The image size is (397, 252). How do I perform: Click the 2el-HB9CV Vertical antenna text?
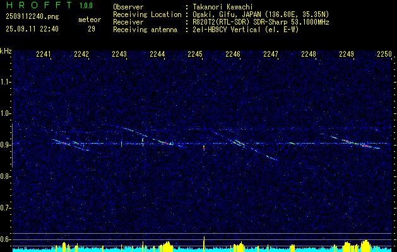click(x=227, y=30)
